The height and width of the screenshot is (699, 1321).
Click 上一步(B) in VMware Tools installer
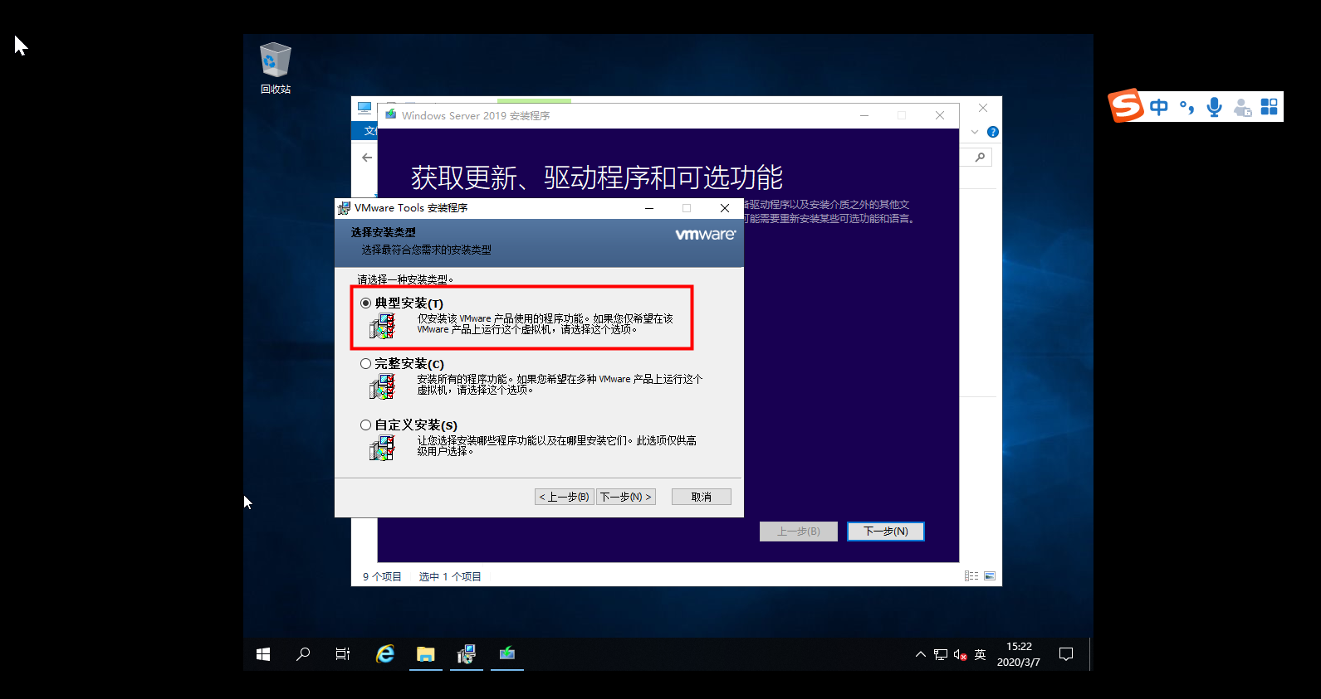(x=565, y=497)
